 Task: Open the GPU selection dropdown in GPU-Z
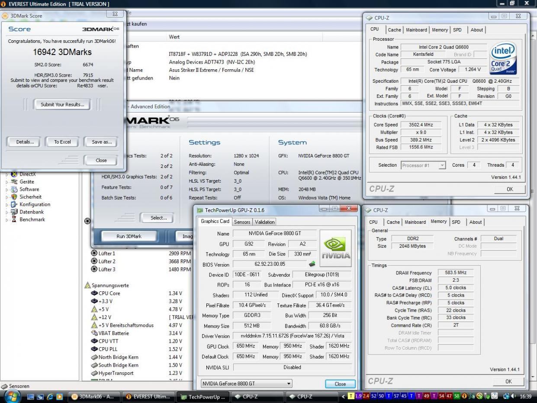click(x=246, y=384)
